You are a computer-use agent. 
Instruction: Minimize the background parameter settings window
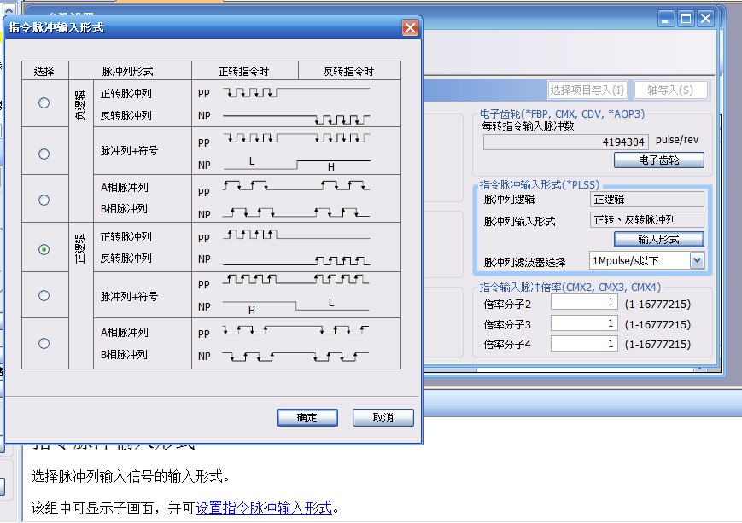[667, 18]
